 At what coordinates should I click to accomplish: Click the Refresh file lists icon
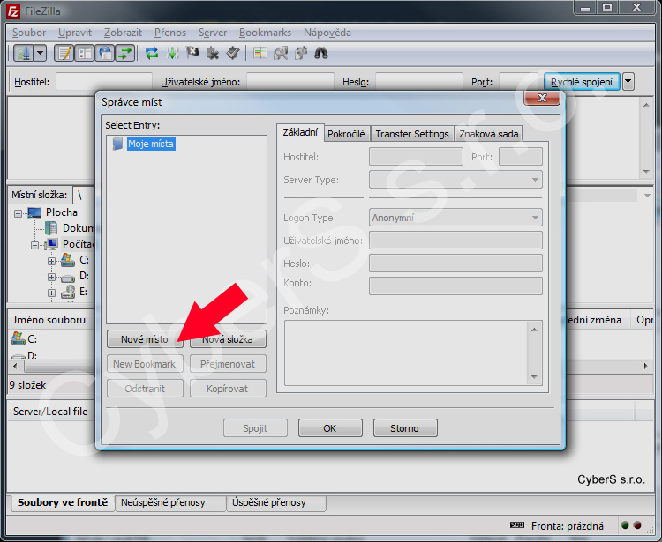(152, 53)
